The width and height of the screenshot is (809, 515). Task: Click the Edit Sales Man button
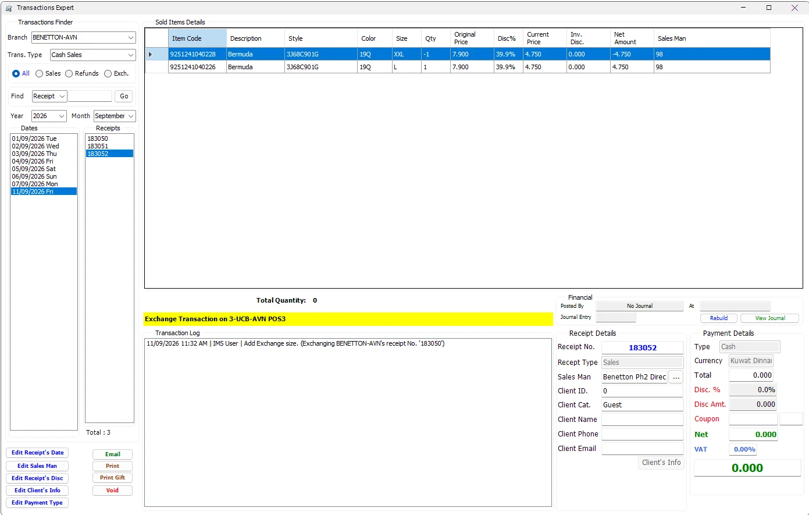[37, 466]
